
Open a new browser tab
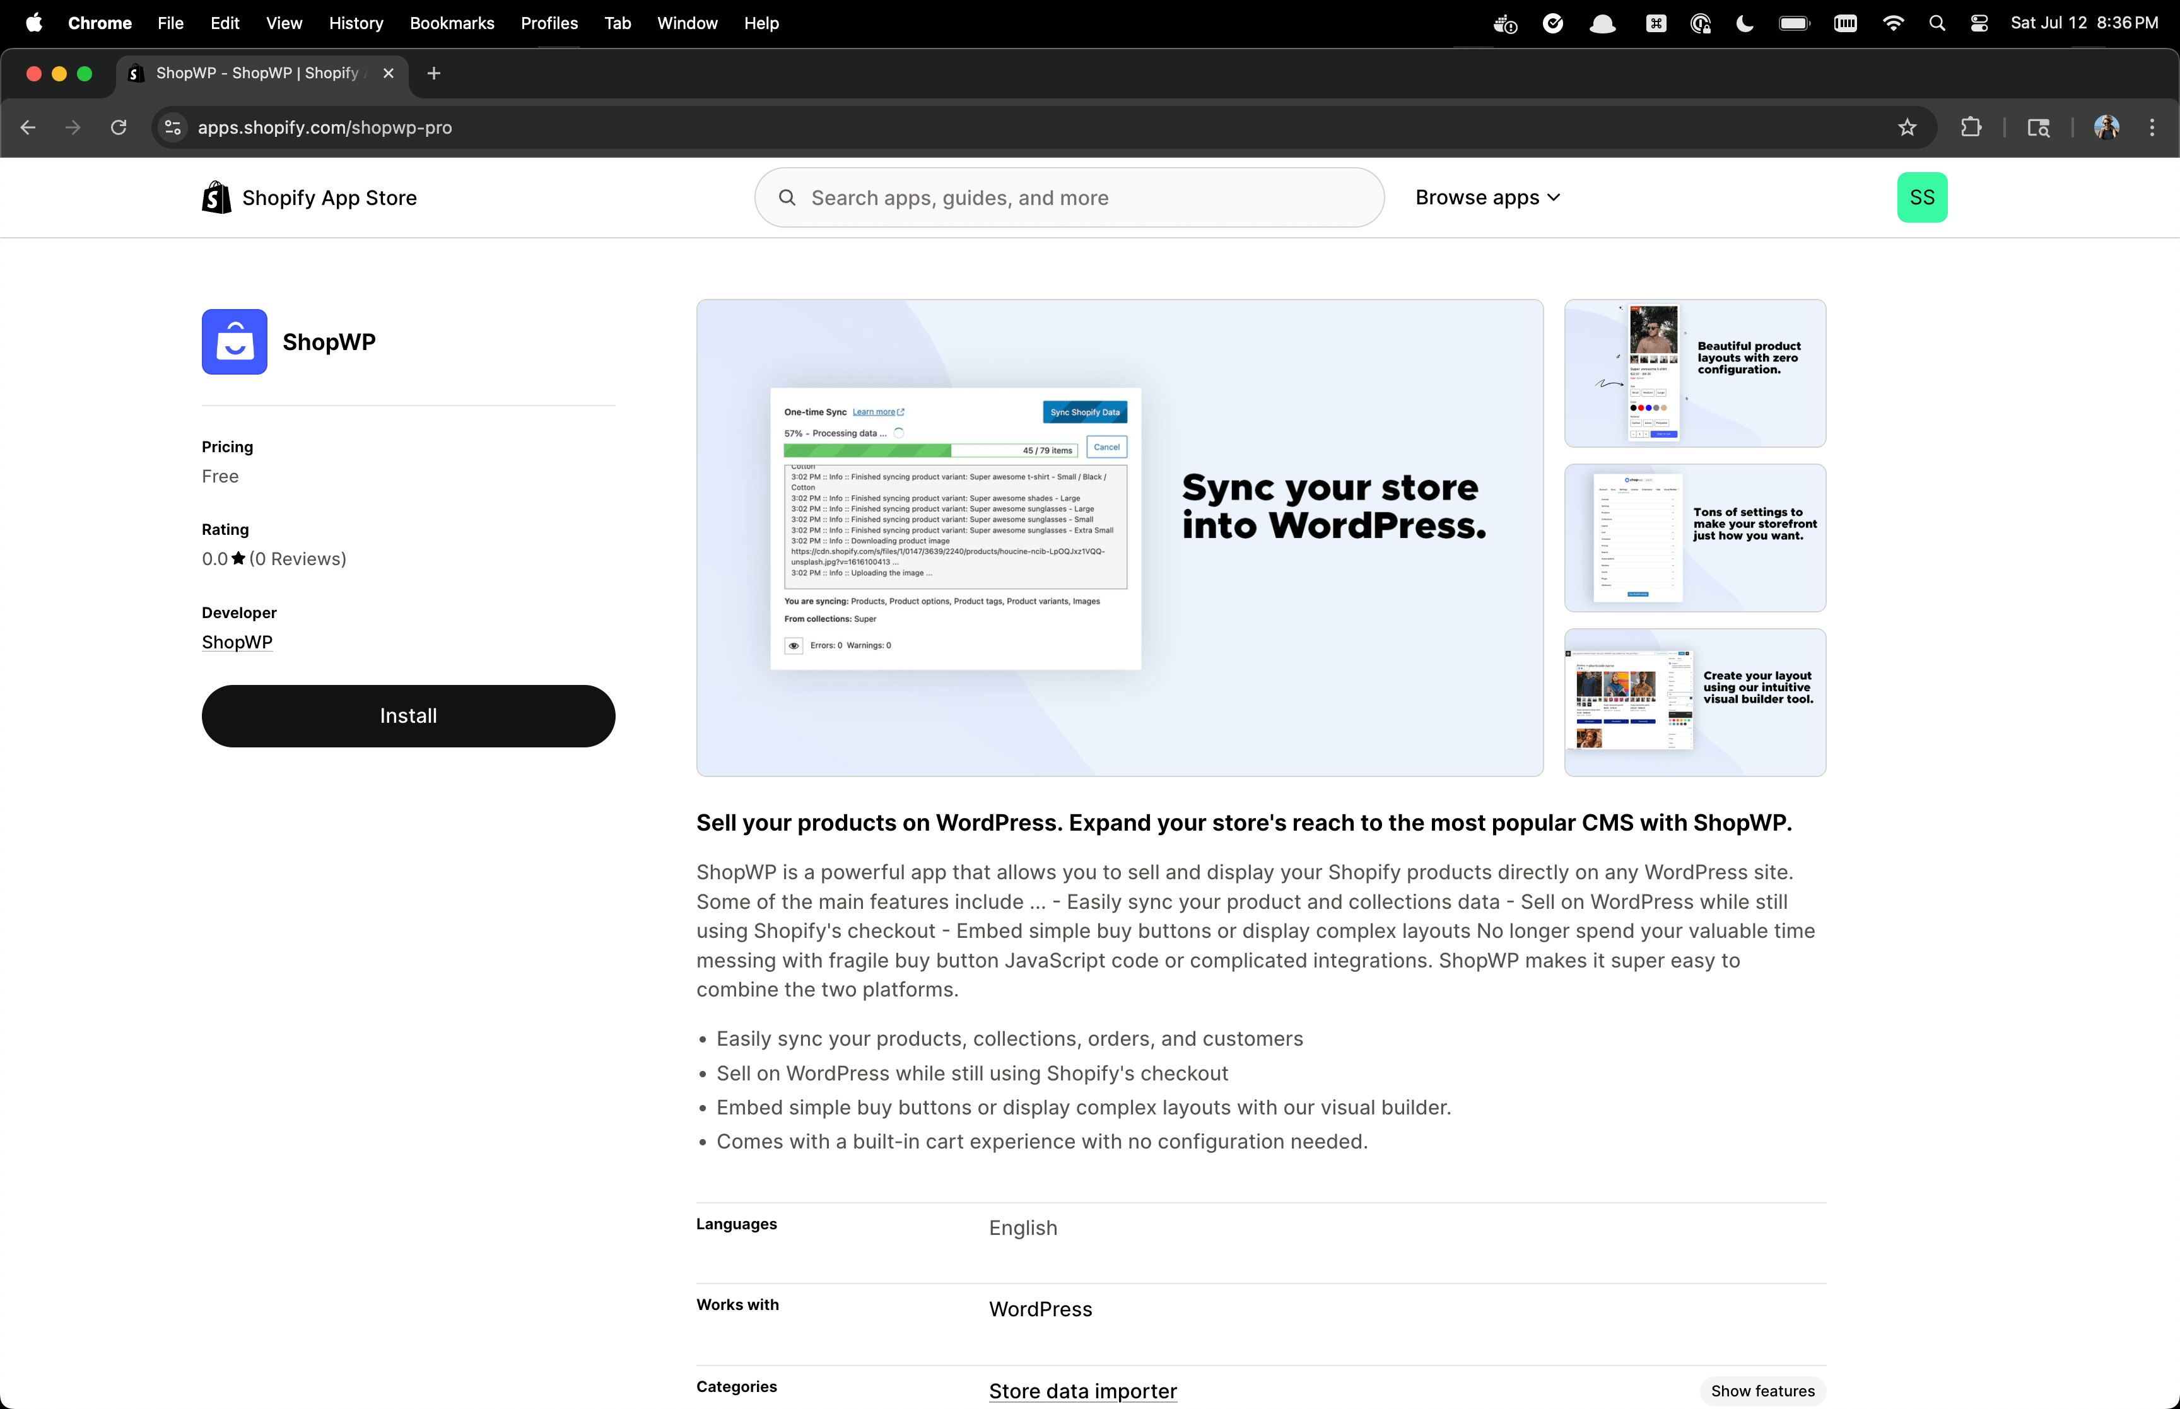pyautogui.click(x=433, y=73)
